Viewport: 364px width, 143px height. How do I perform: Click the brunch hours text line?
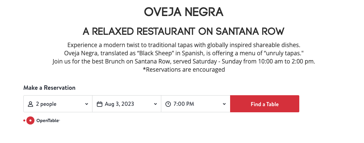click(184, 61)
